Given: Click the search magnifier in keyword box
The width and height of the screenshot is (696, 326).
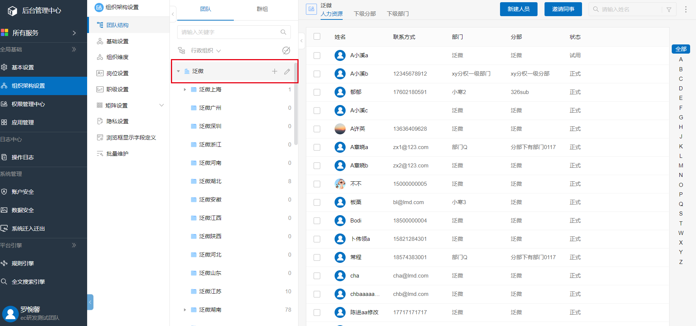Looking at the screenshot, I should [283, 32].
